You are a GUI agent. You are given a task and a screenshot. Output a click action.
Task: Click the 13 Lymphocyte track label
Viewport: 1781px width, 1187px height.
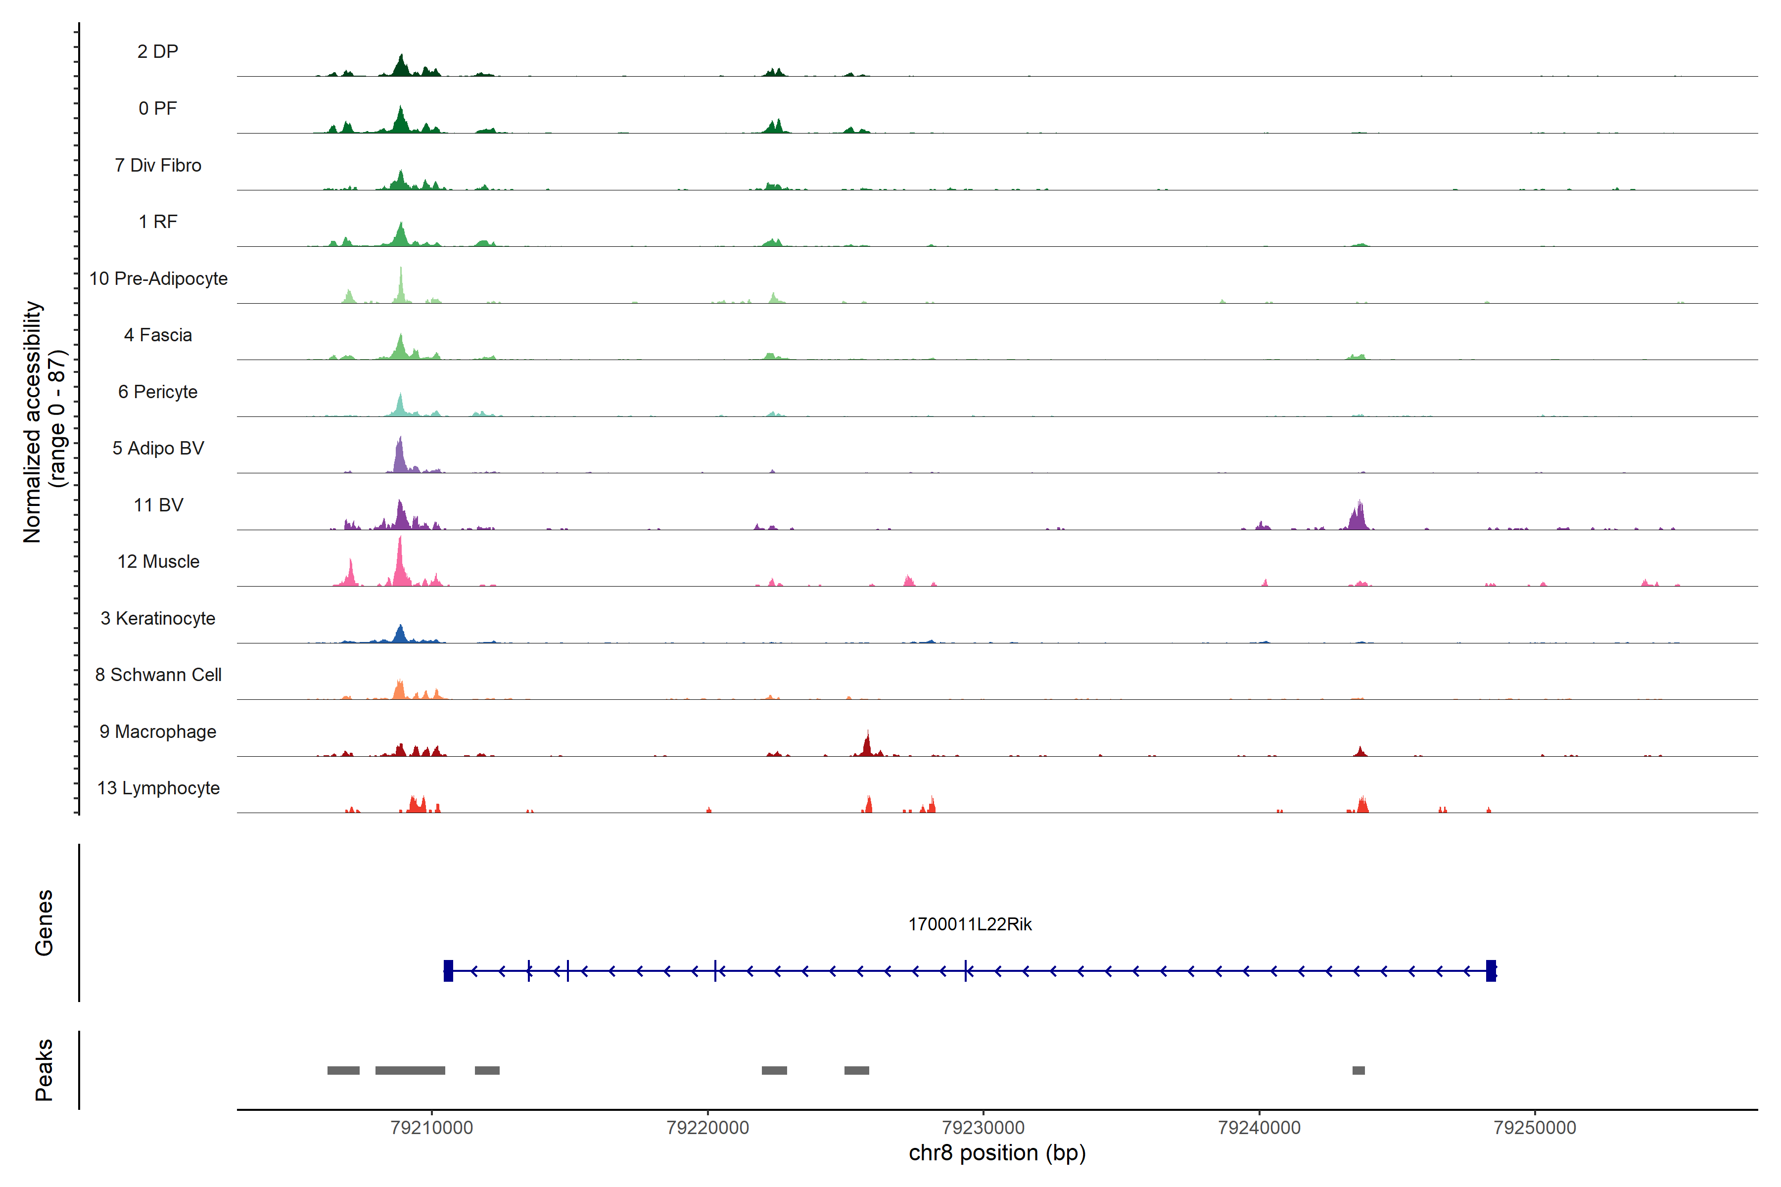click(x=158, y=788)
